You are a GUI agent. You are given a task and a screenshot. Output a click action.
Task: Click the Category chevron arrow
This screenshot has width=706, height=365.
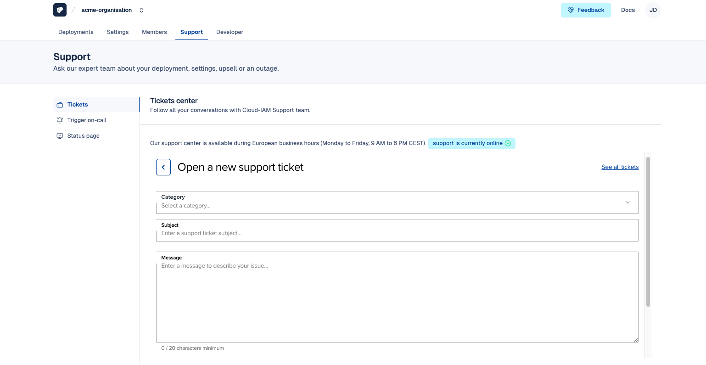coord(628,202)
